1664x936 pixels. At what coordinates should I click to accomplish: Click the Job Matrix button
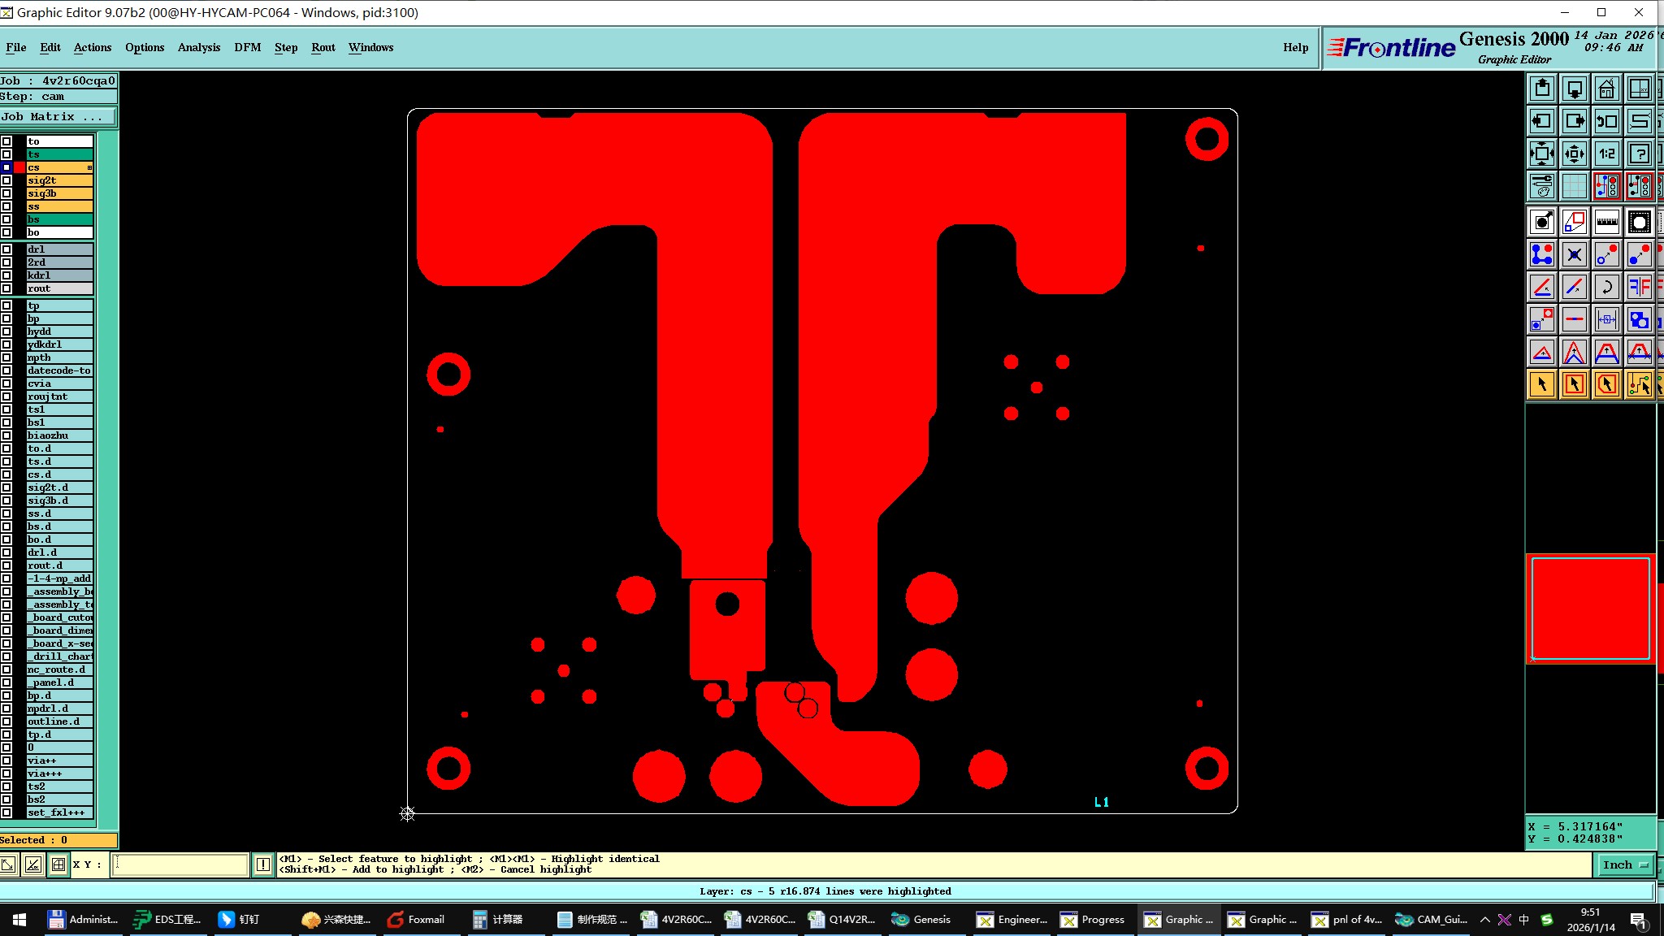(x=57, y=117)
